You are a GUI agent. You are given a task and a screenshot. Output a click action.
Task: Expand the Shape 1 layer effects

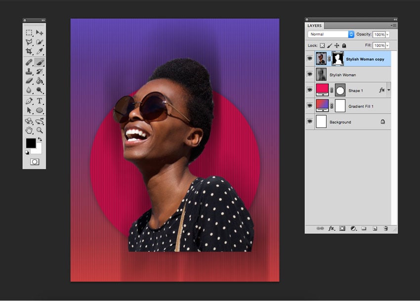[389, 90]
